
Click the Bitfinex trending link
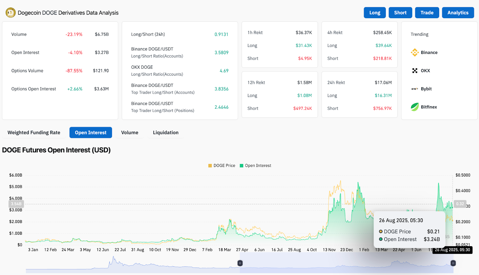[429, 107]
